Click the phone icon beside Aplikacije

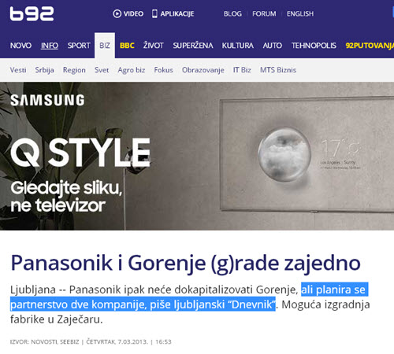[x=154, y=13]
